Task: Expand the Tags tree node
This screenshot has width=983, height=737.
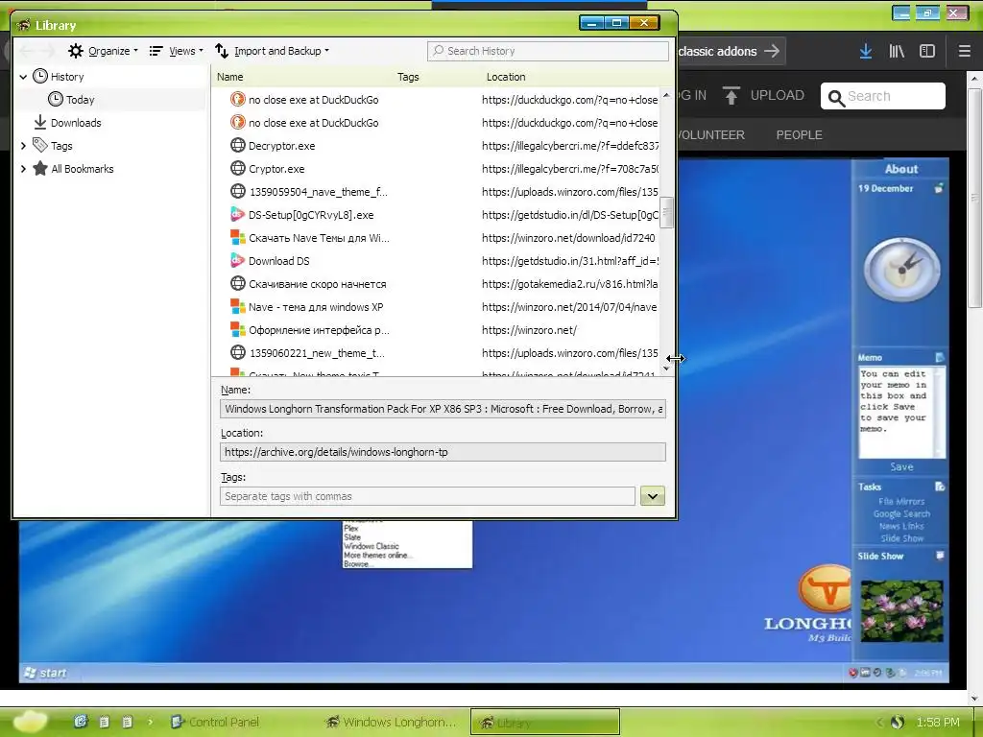Action: coord(23,146)
